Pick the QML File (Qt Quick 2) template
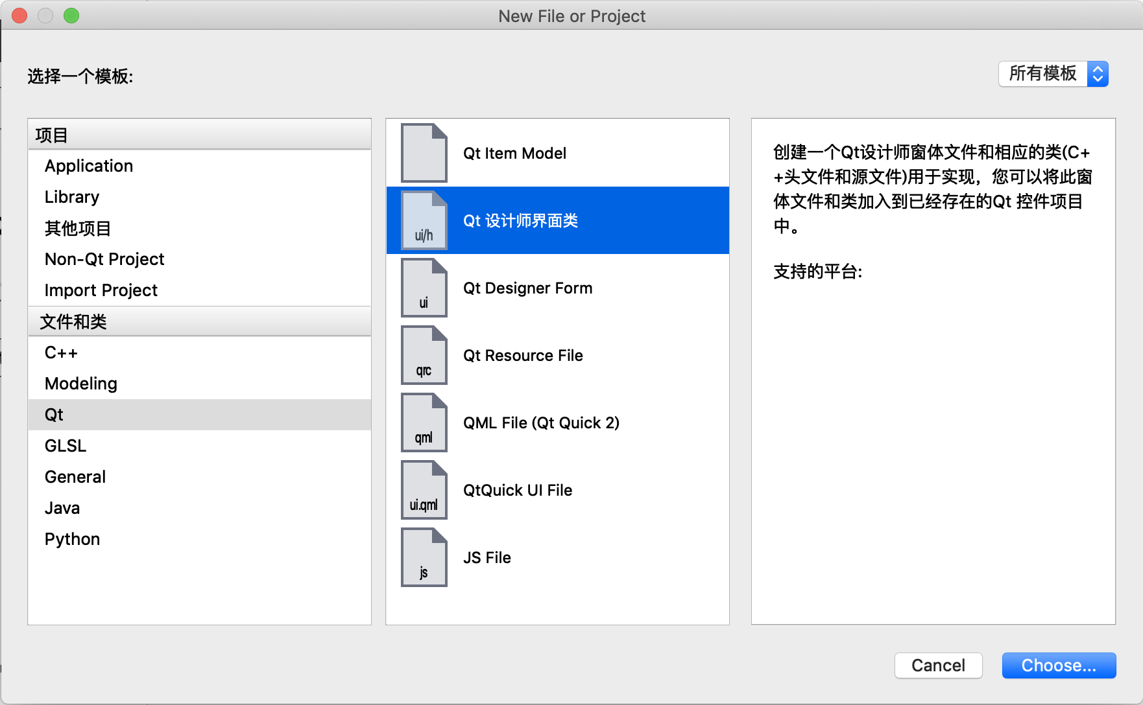Screen dimensions: 1143x705 click(558, 422)
